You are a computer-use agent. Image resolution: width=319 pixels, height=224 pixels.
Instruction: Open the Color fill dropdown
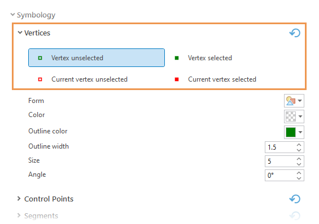click(x=294, y=117)
